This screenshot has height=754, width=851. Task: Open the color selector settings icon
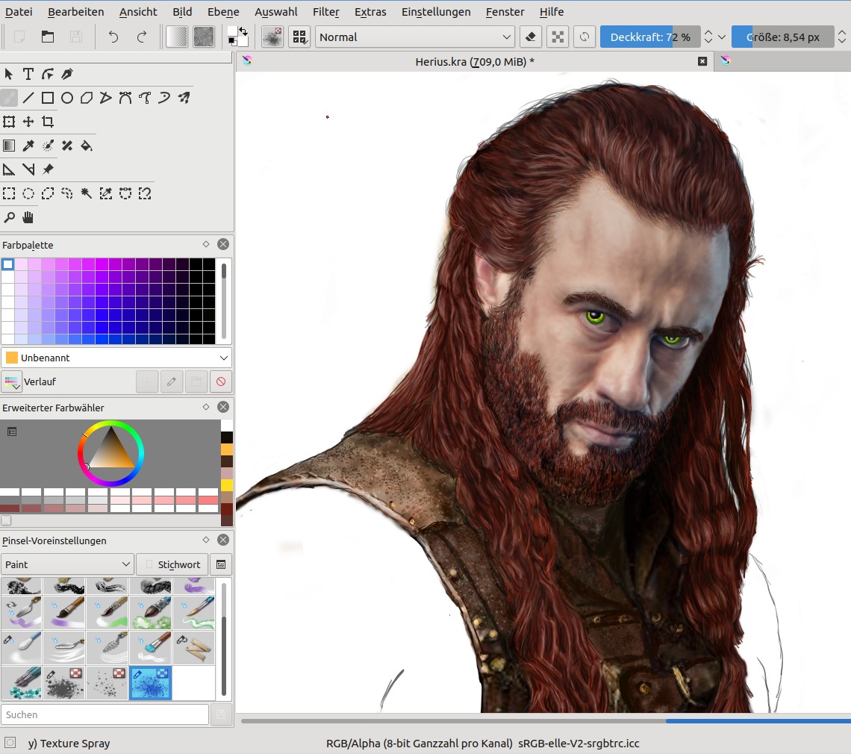[12, 431]
